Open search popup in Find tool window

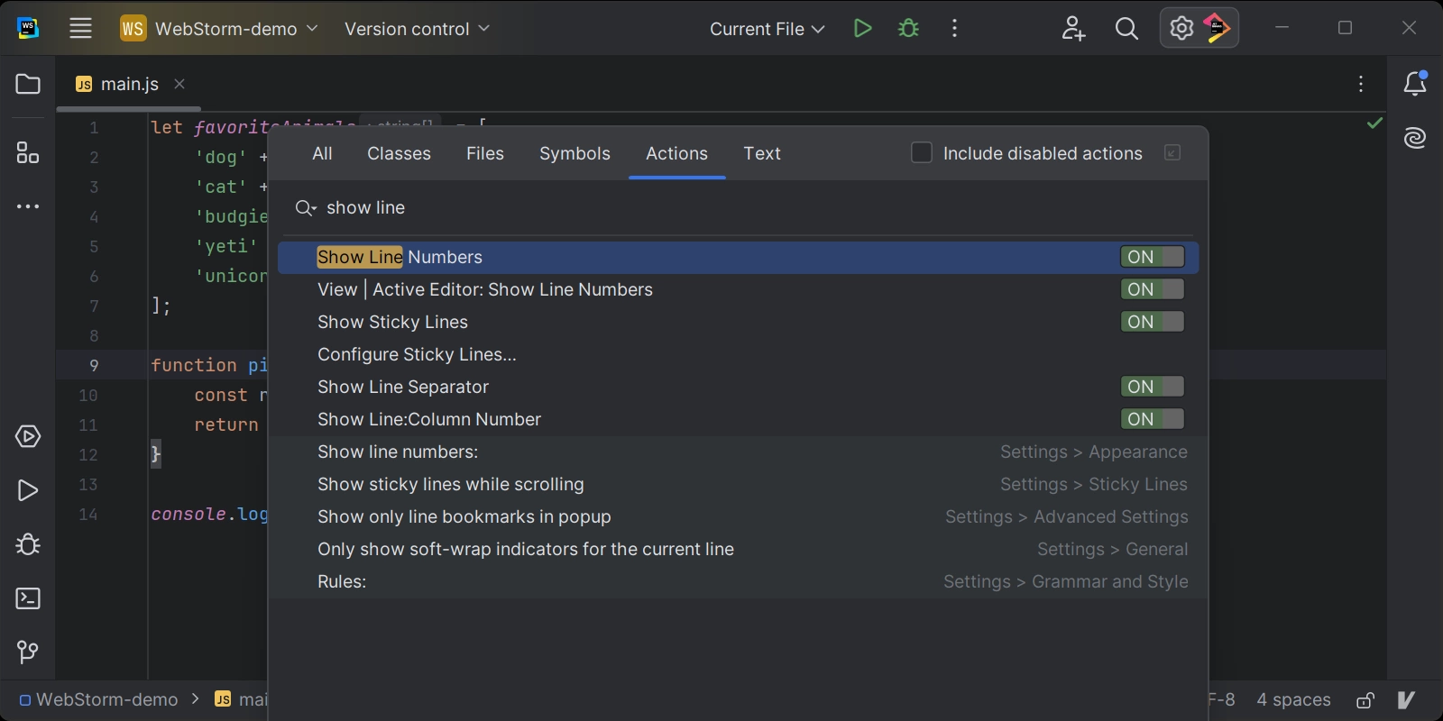pyautogui.click(x=1172, y=153)
